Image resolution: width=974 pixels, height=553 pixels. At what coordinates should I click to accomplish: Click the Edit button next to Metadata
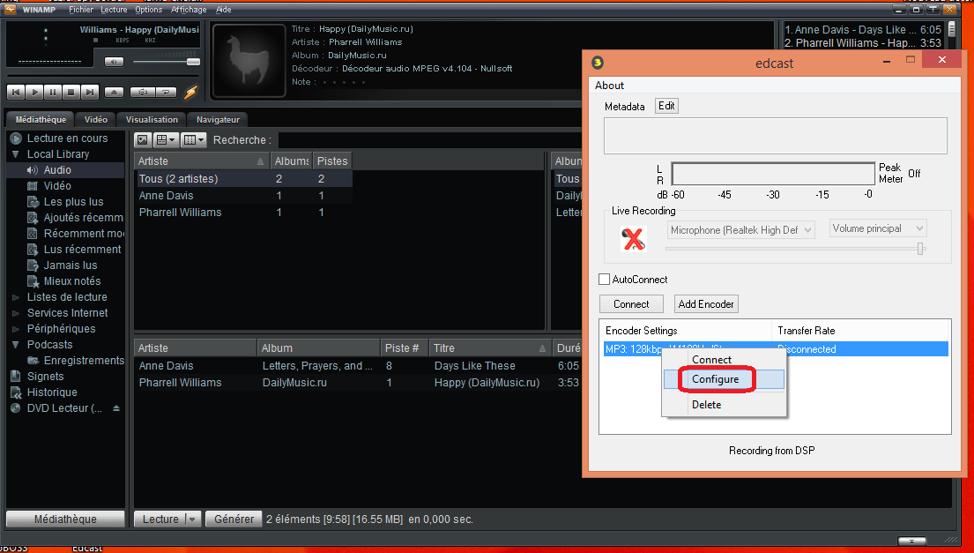[x=666, y=106]
